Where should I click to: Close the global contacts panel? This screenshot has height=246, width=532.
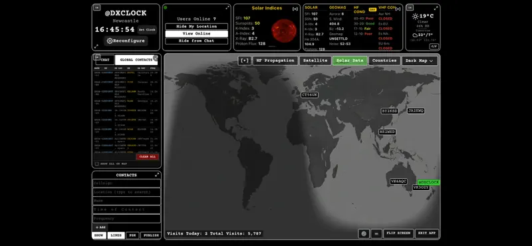pos(156,58)
